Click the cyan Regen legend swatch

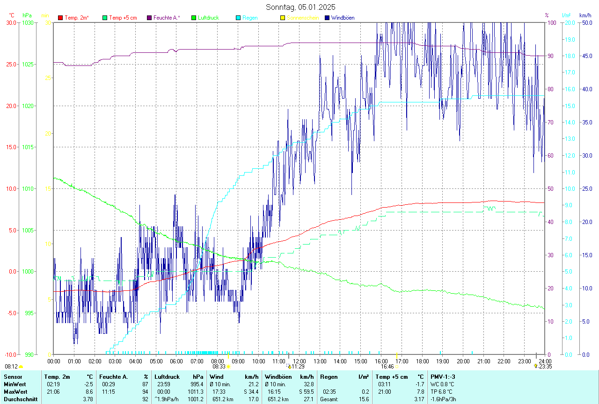(238, 18)
